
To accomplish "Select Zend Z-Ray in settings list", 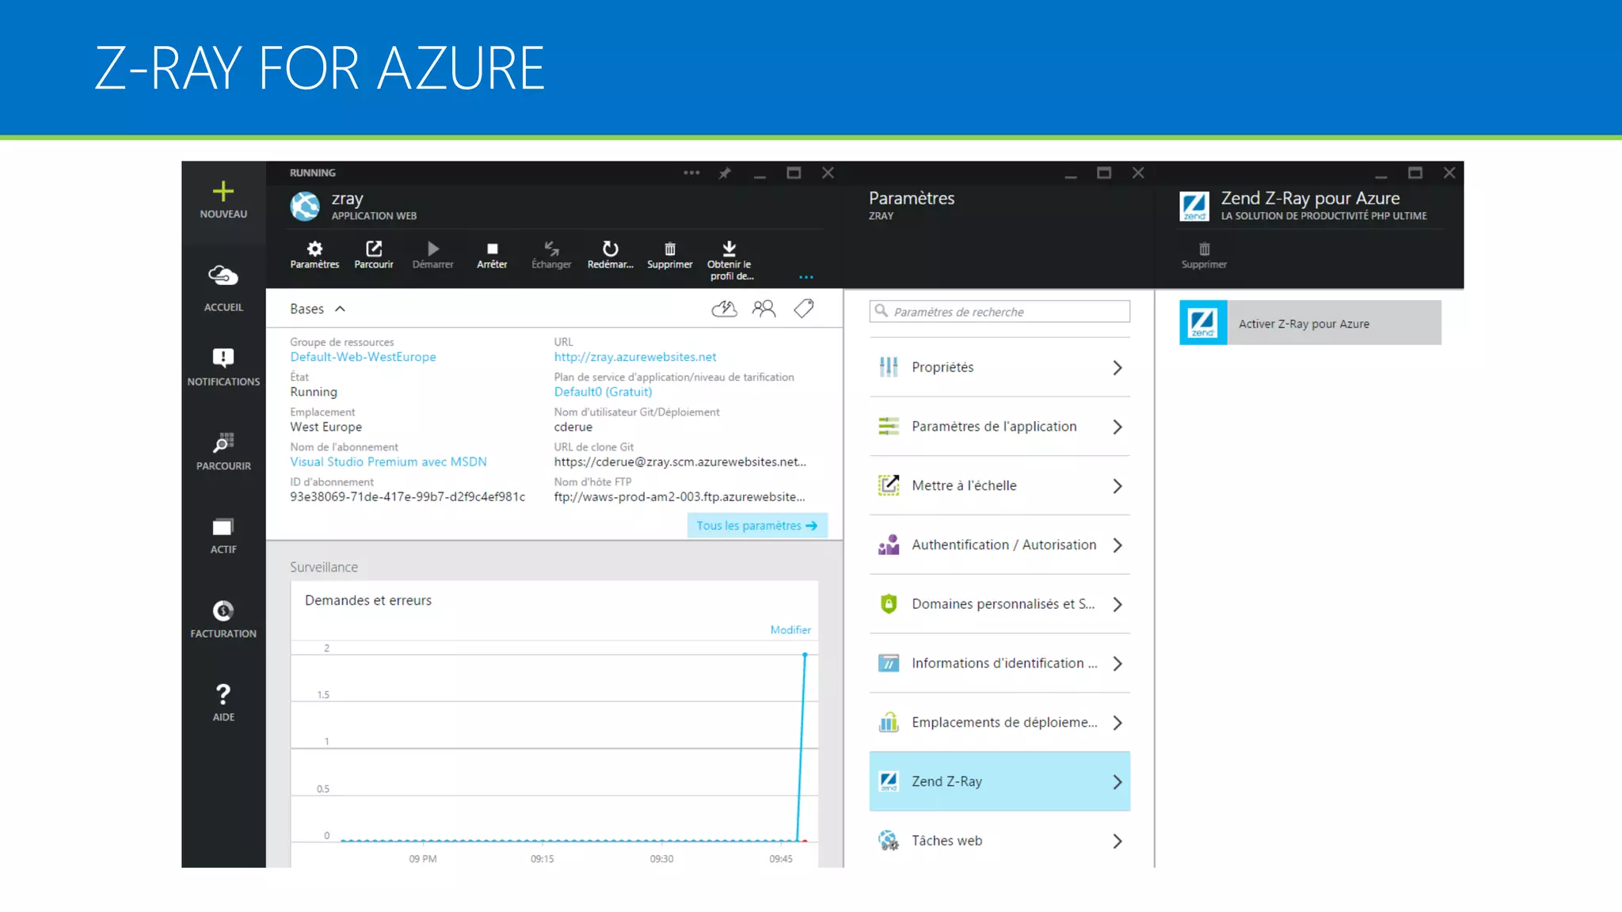I will pyautogui.click(x=999, y=781).
